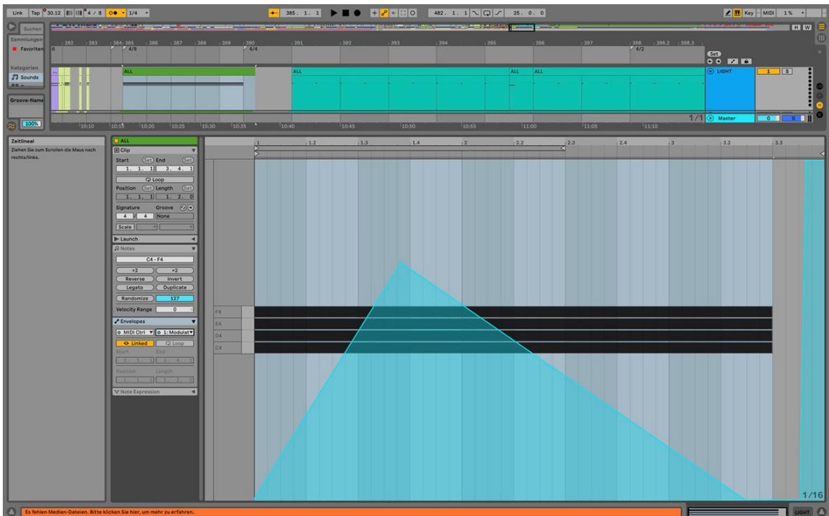Open the Groove Pool wave icon
829x516 pixels.
[12, 125]
